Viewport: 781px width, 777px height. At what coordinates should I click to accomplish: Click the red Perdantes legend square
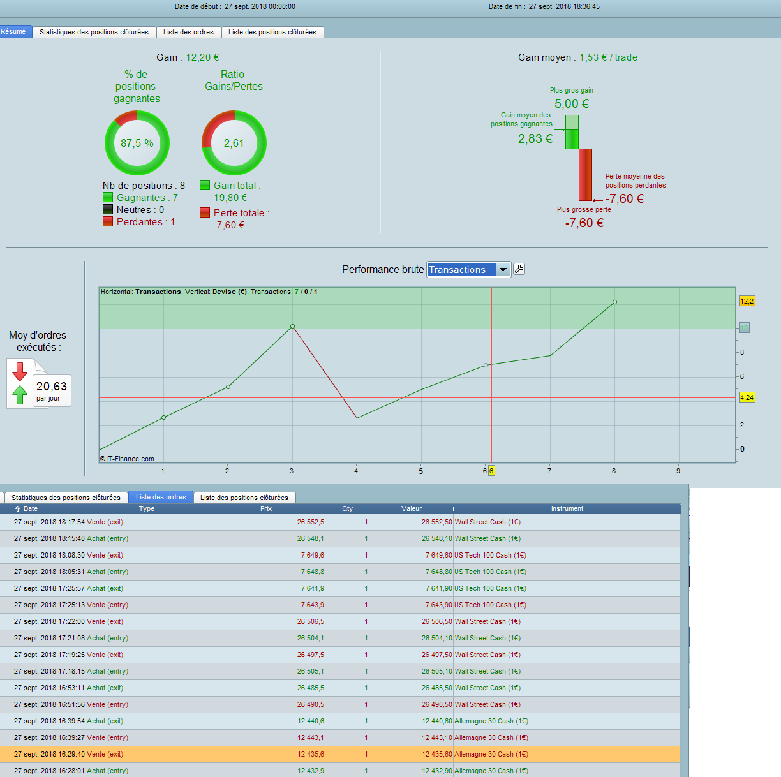tap(108, 221)
